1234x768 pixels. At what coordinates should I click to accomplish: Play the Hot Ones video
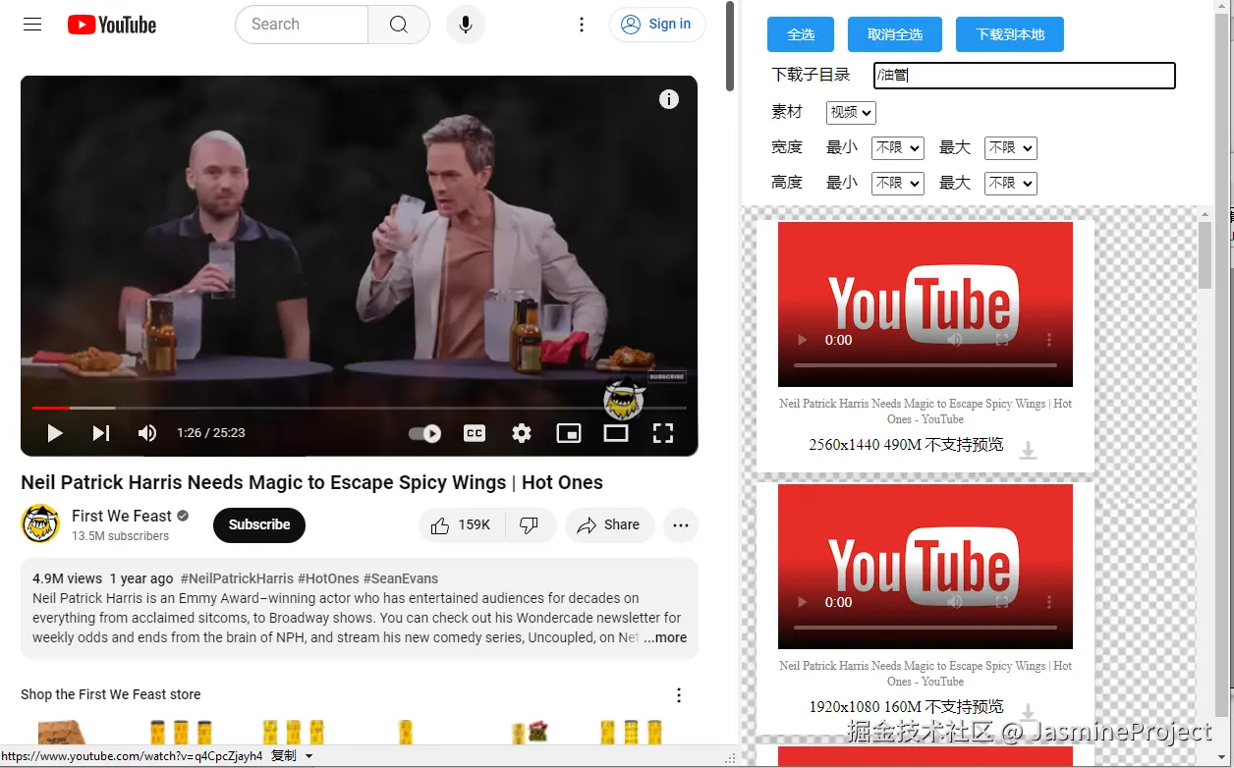(55, 433)
